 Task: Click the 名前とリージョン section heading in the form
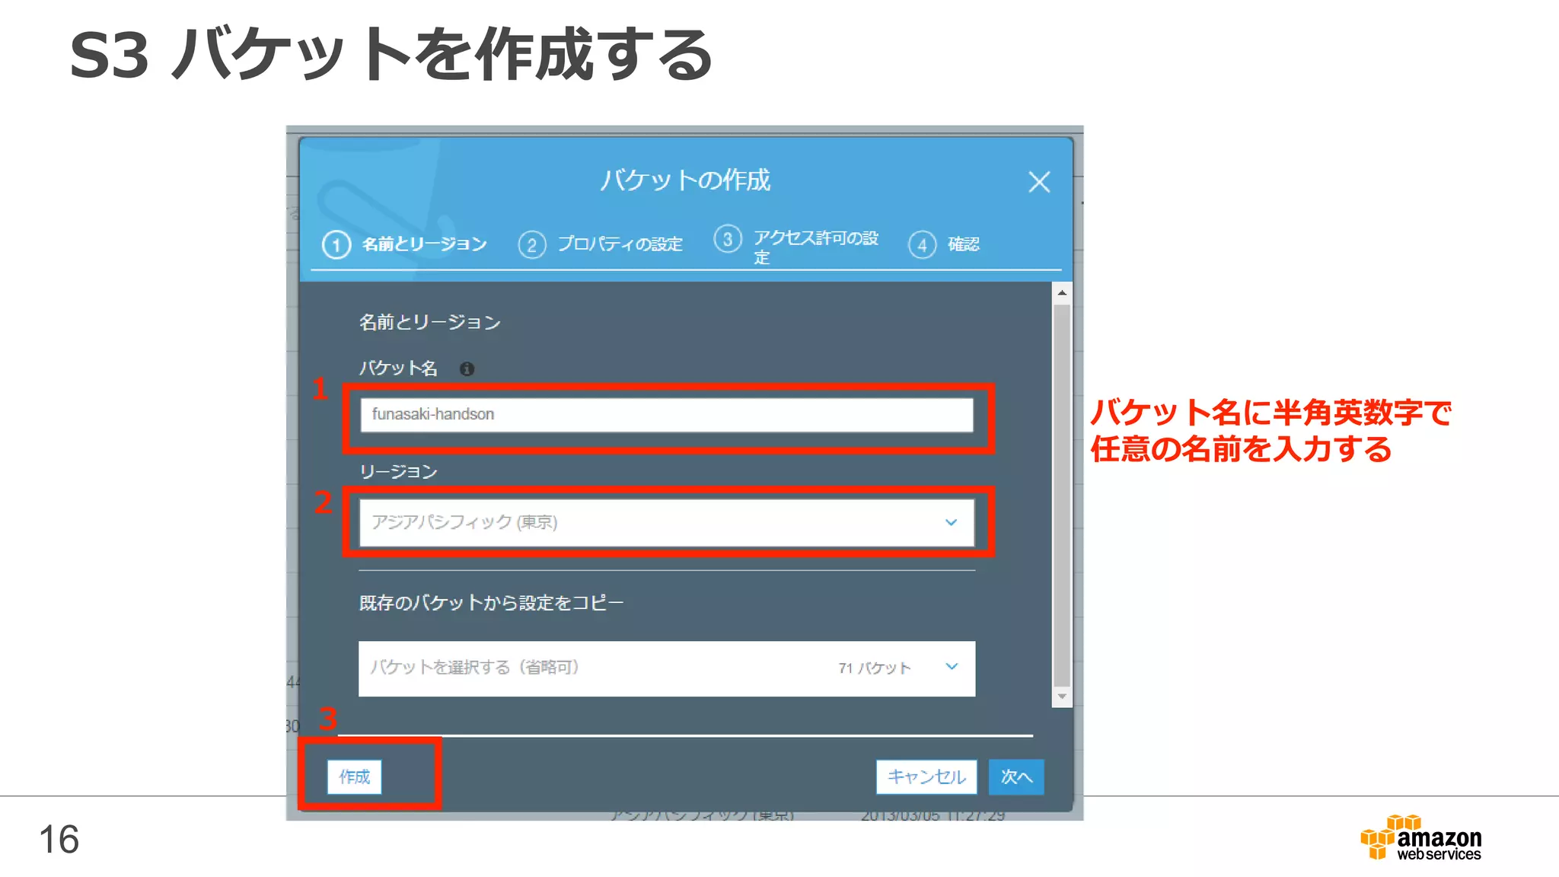tap(430, 322)
